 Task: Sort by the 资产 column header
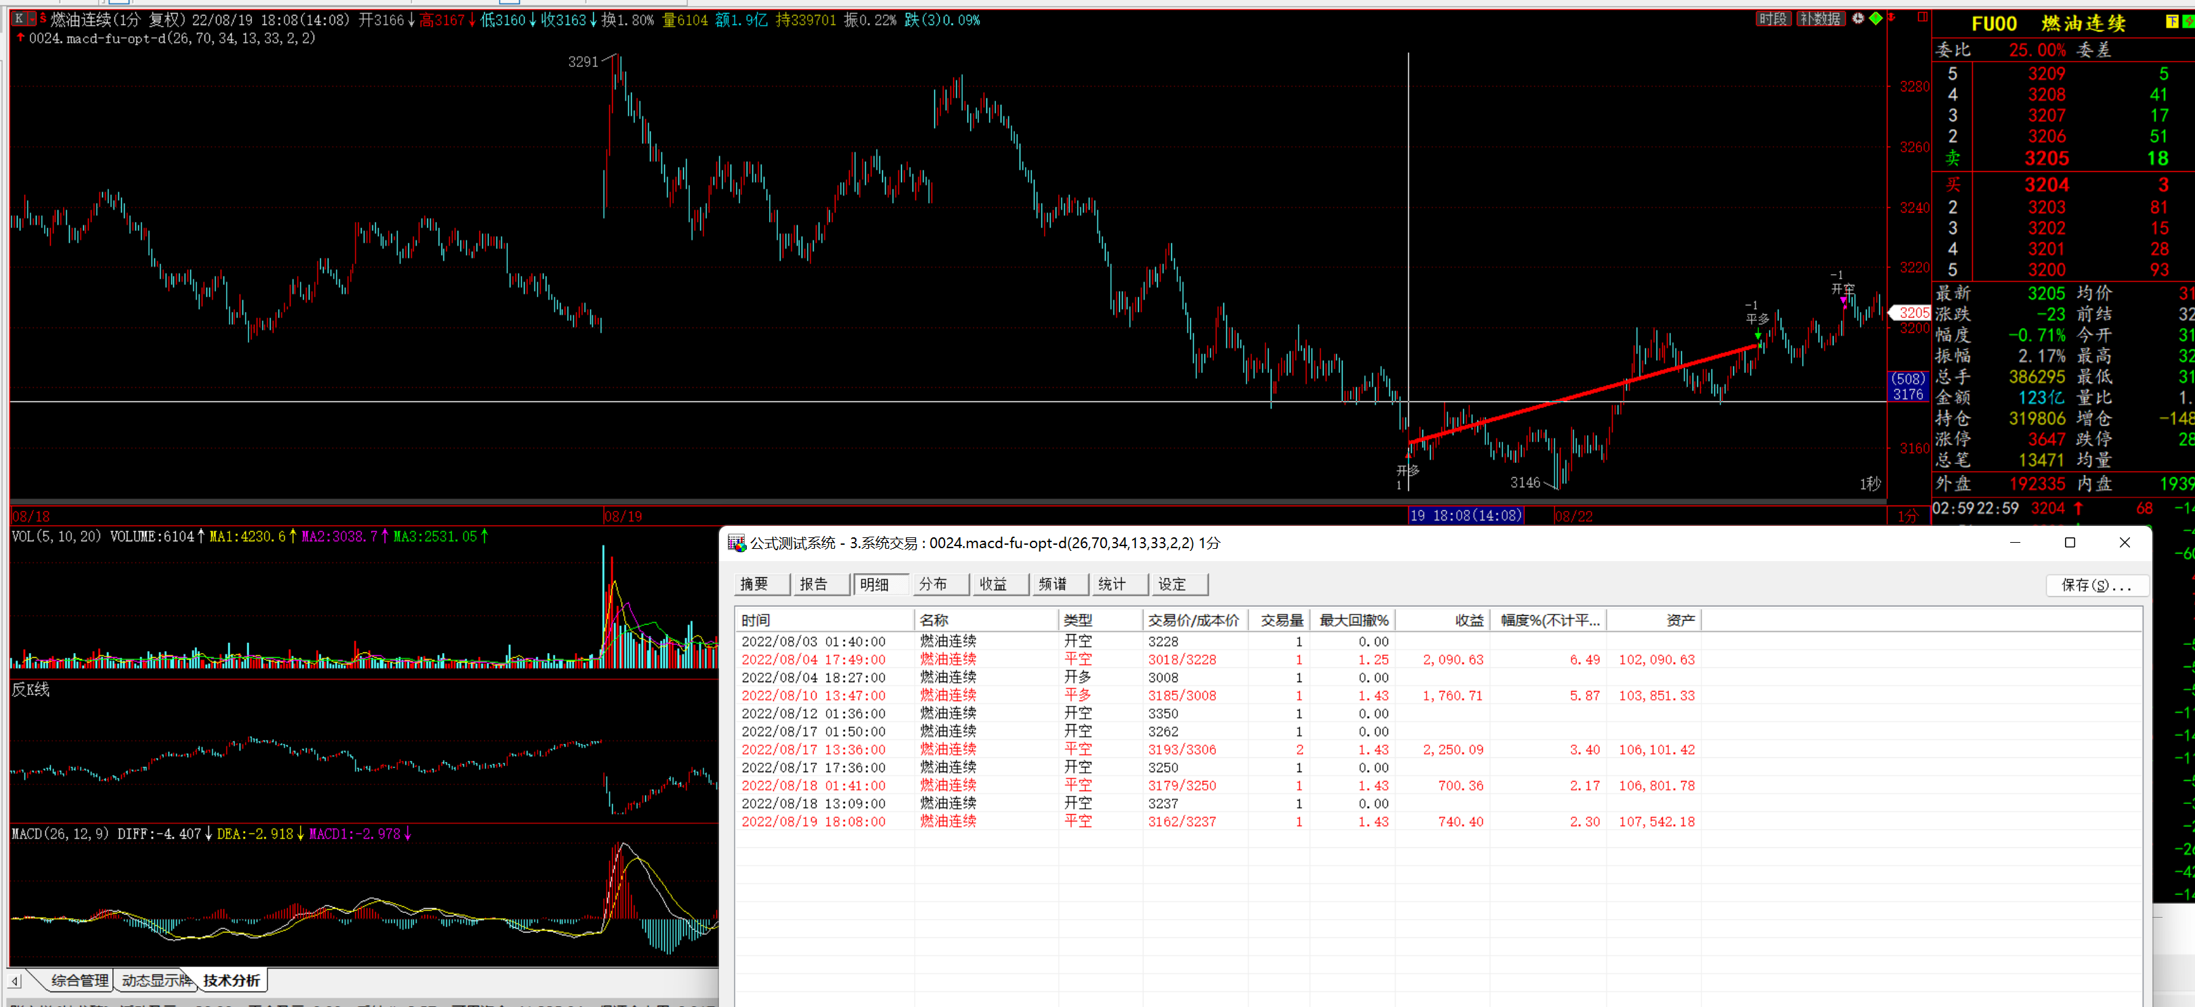pyautogui.click(x=1654, y=620)
